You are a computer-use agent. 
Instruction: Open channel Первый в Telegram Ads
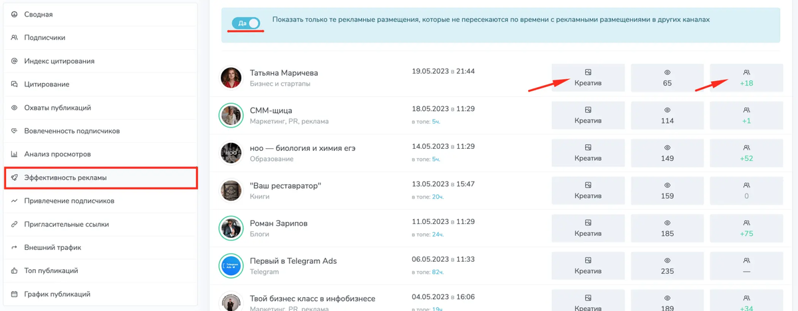[293, 261]
